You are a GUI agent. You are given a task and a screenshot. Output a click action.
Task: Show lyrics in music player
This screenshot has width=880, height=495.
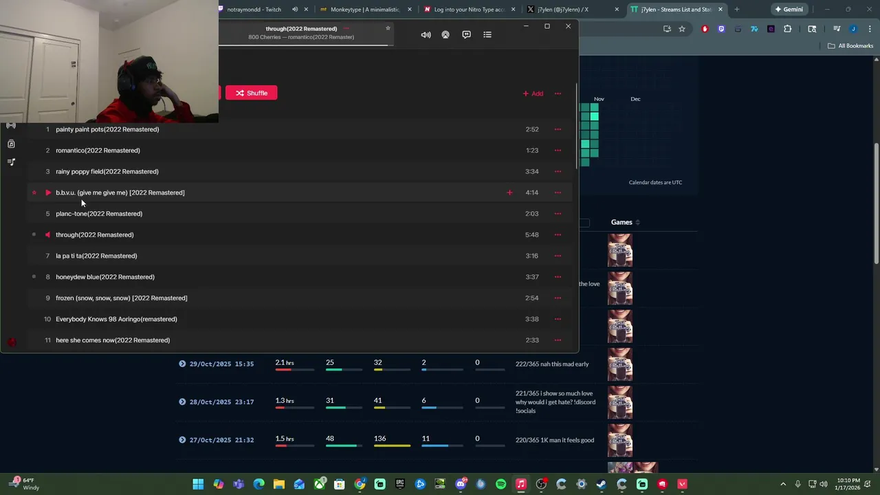coord(466,34)
